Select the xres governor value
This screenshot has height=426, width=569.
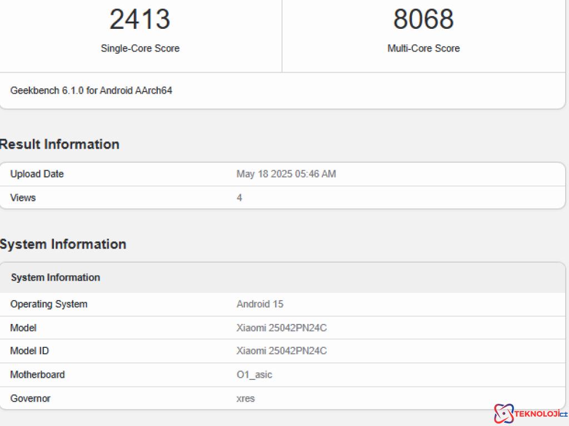tap(246, 398)
